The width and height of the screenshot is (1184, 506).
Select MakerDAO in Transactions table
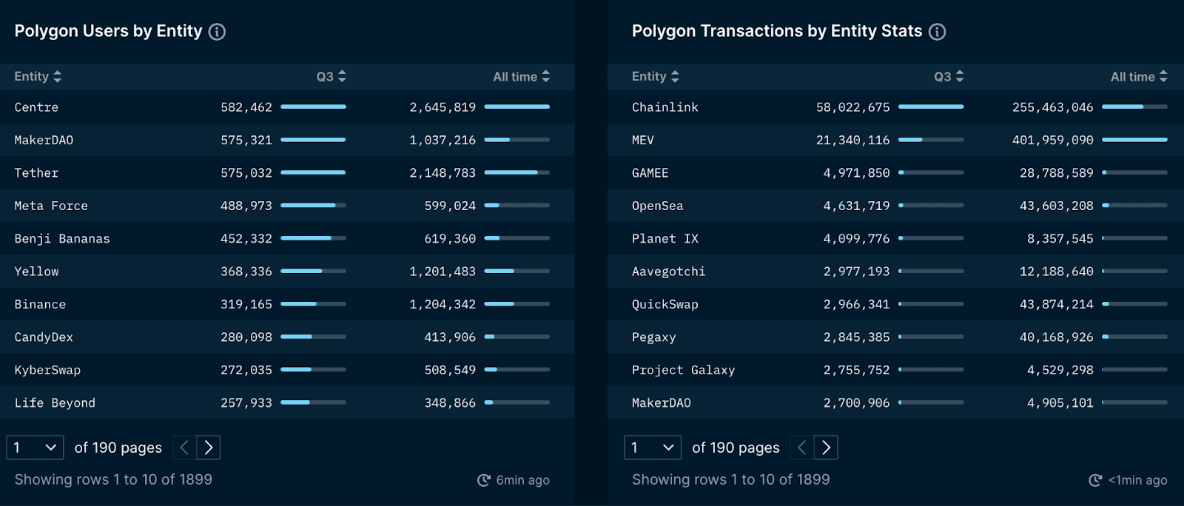pyautogui.click(x=895, y=402)
